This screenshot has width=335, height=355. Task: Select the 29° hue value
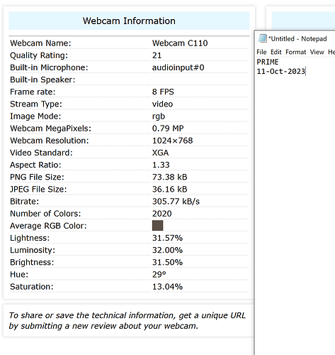click(x=159, y=275)
